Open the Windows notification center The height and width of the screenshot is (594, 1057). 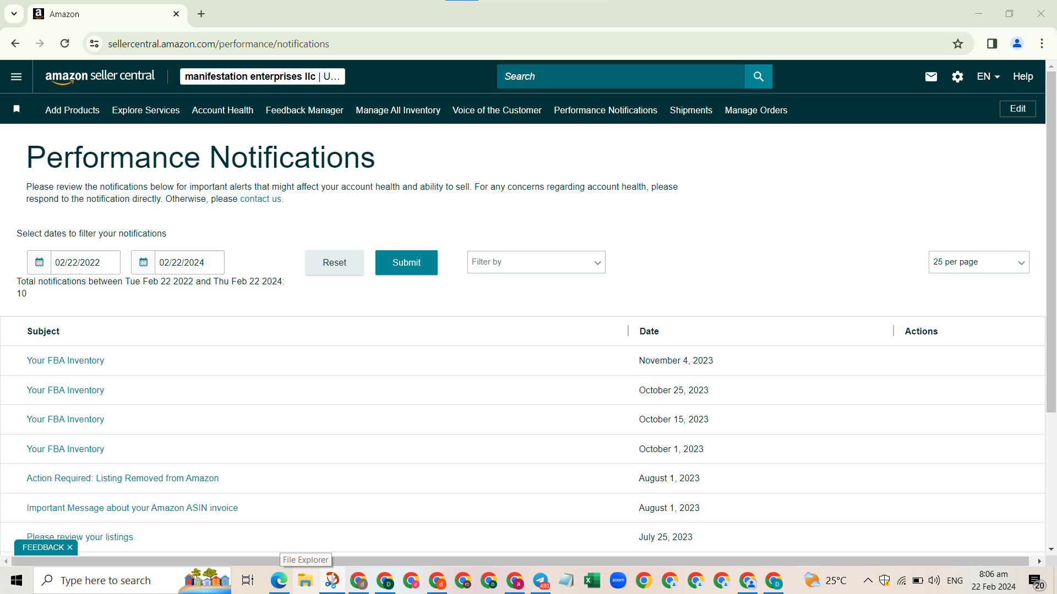coord(1036,581)
